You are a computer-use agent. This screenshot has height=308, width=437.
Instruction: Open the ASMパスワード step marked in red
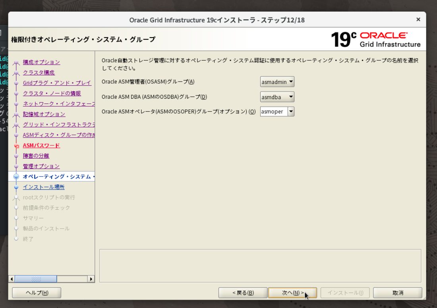(41, 145)
